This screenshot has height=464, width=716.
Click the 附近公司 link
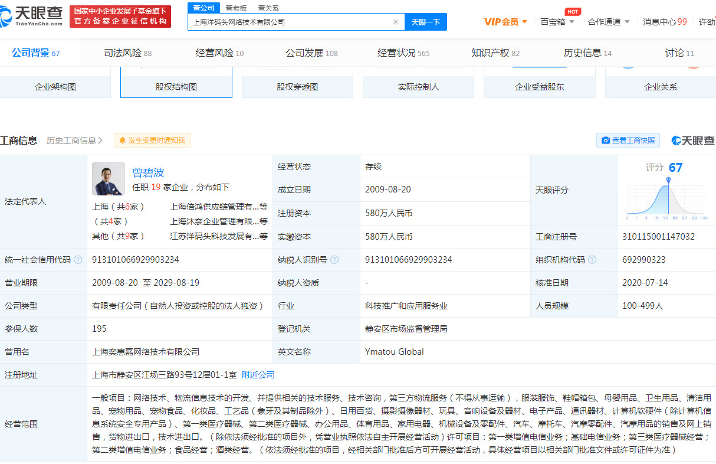point(258,375)
